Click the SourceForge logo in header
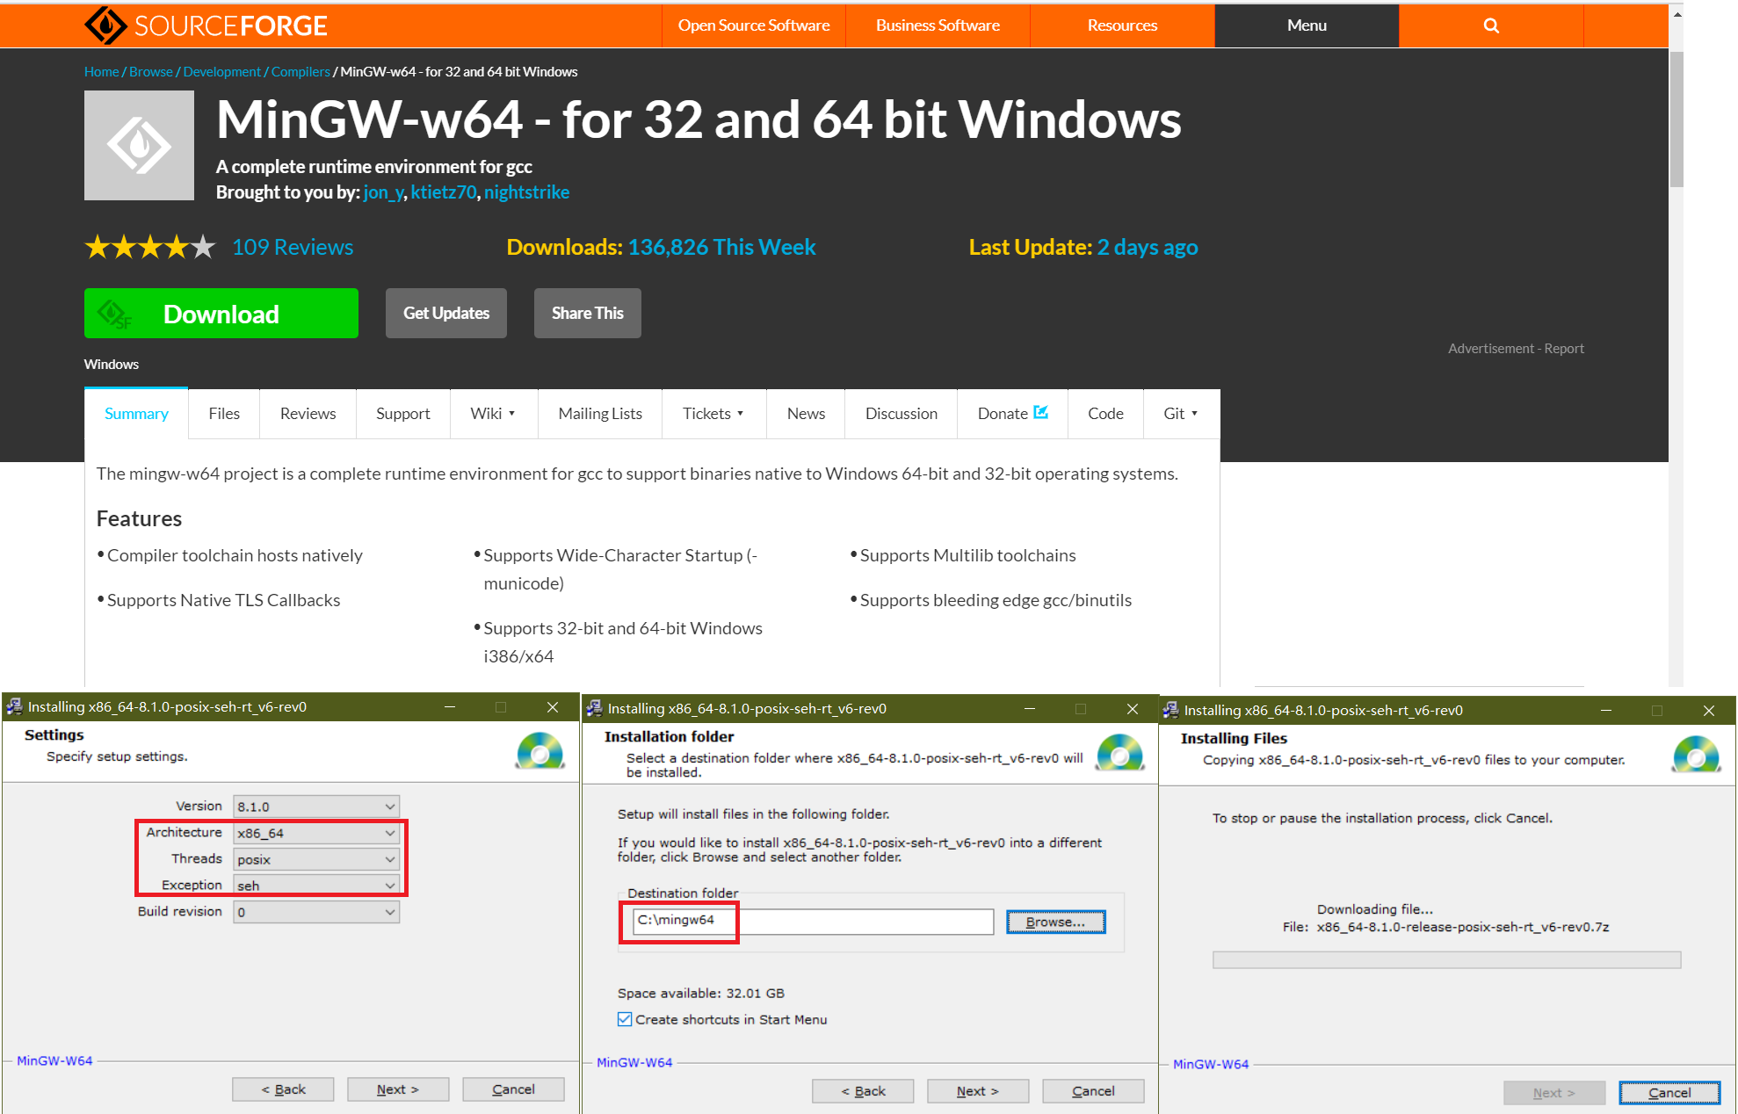This screenshot has width=1738, height=1114. 206,25
